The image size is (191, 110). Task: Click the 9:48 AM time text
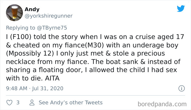point(17,88)
